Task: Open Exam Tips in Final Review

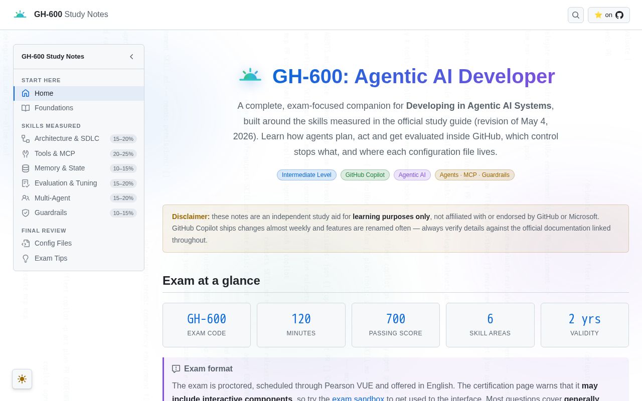Action: (x=79, y=259)
